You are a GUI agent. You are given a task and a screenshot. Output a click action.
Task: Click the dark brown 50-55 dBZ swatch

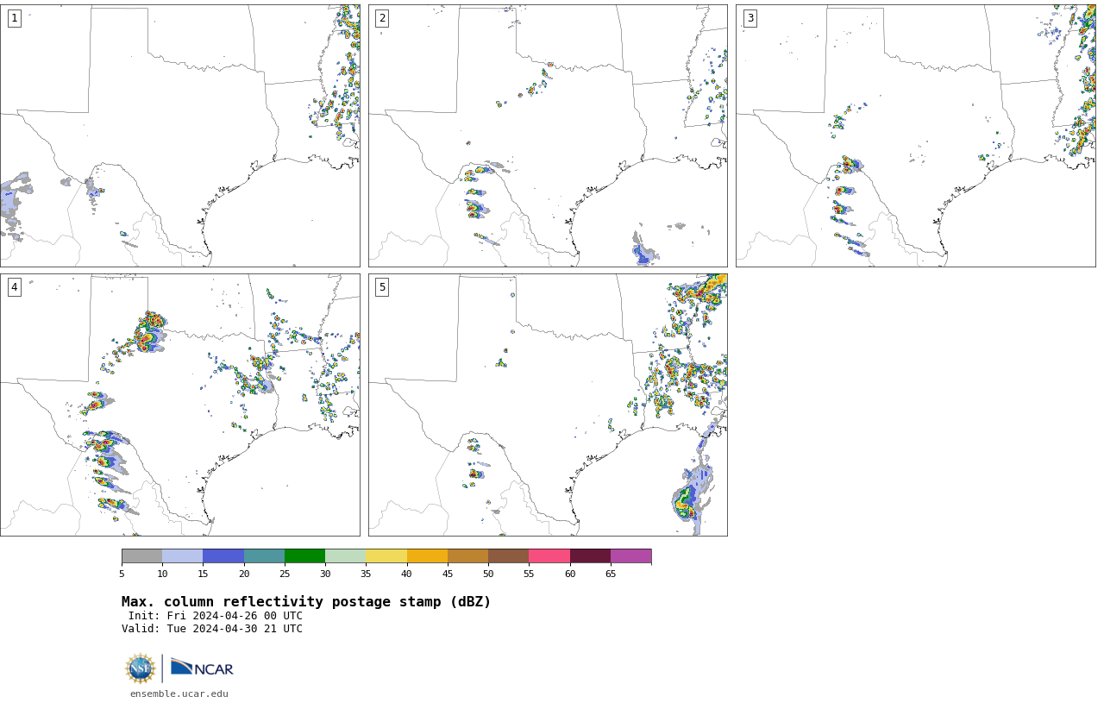(508, 555)
